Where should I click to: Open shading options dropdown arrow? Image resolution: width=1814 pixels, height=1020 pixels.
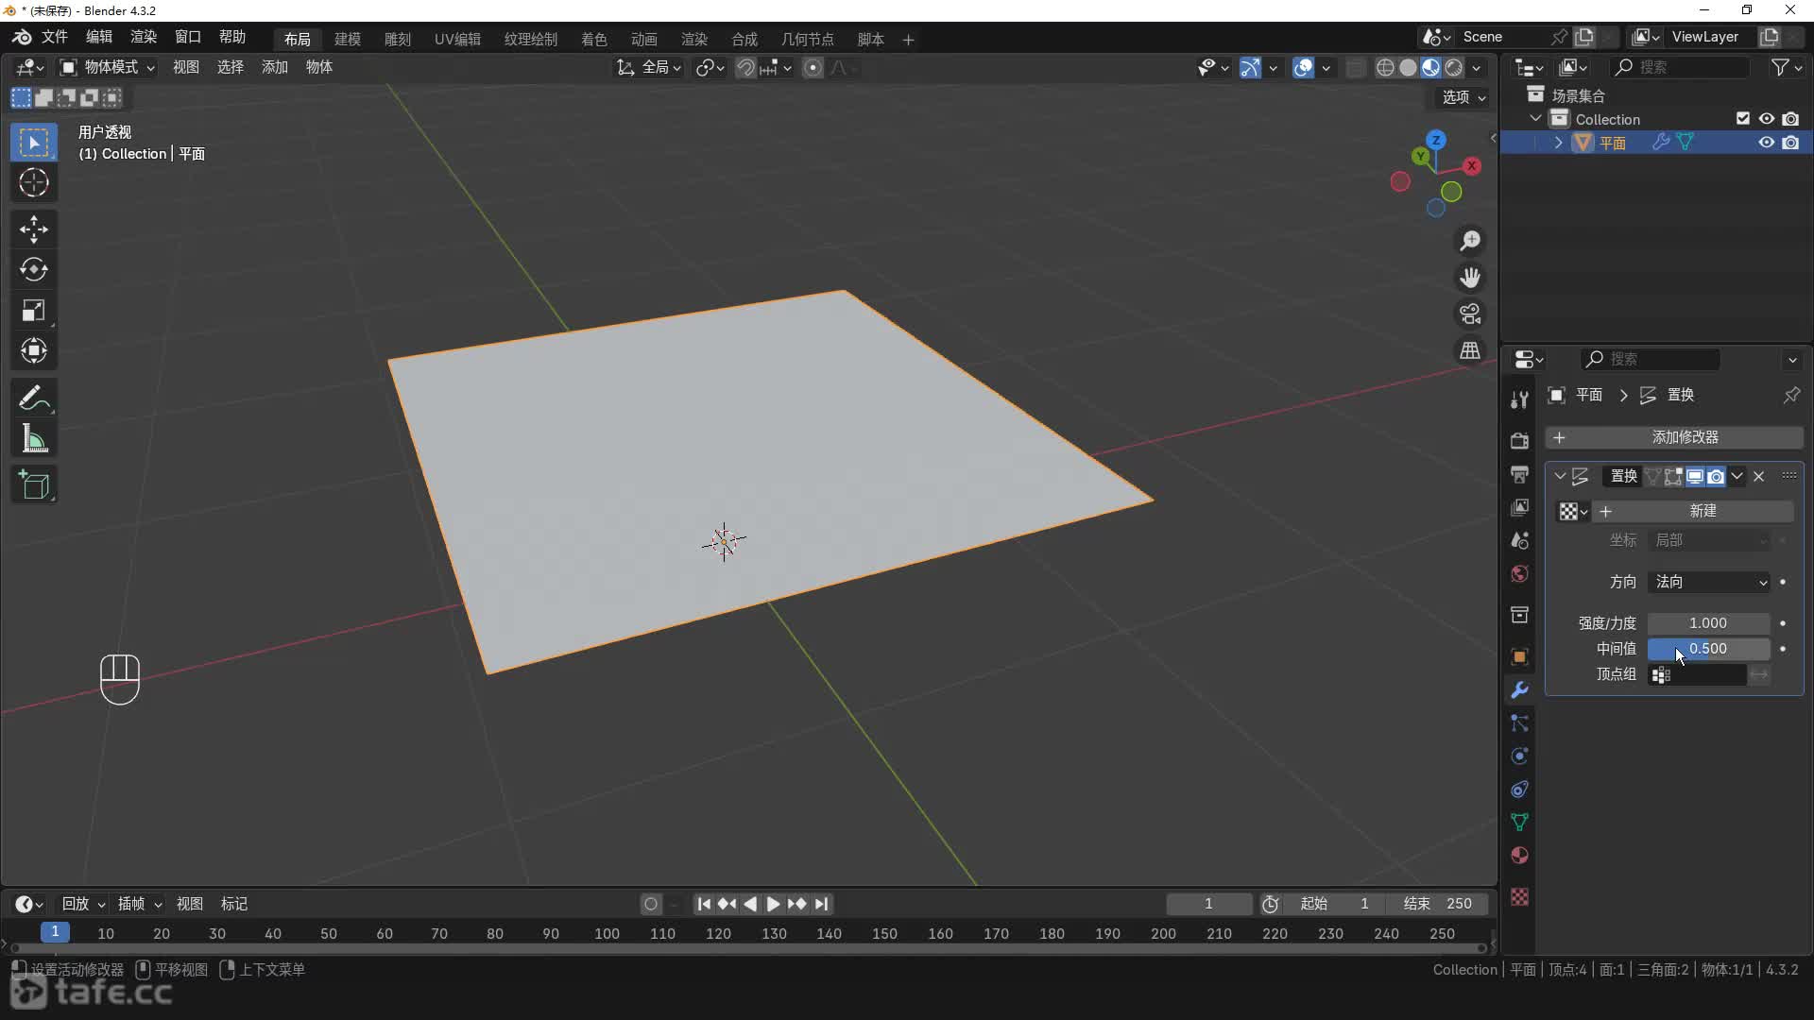(x=1477, y=67)
